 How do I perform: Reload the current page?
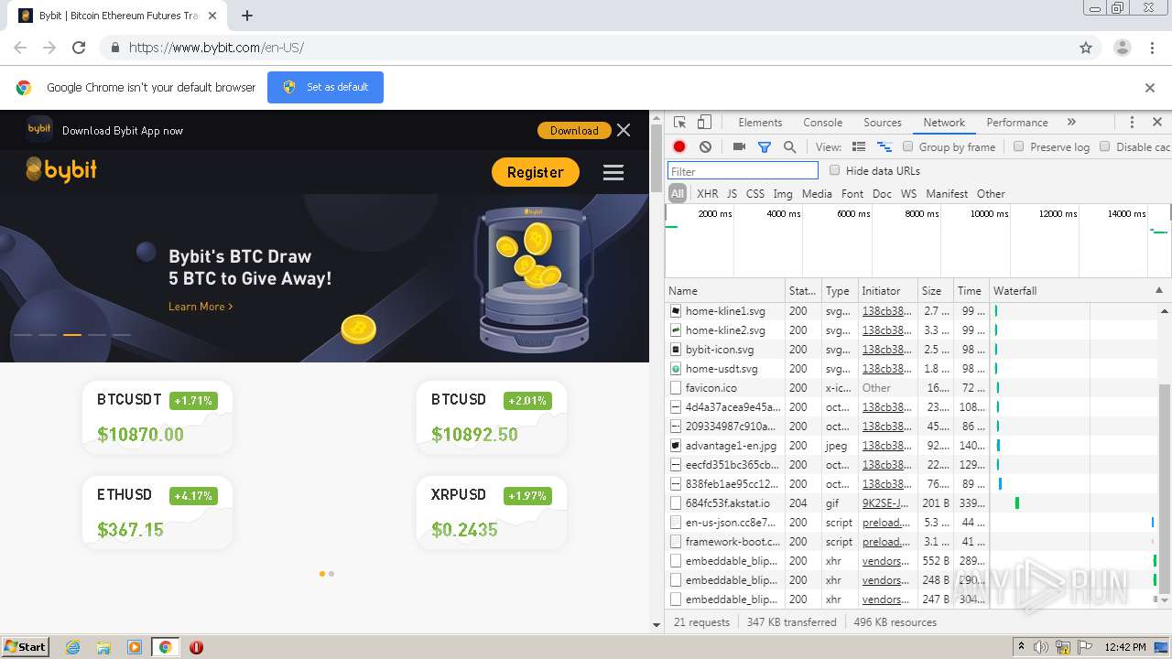pos(79,48)
